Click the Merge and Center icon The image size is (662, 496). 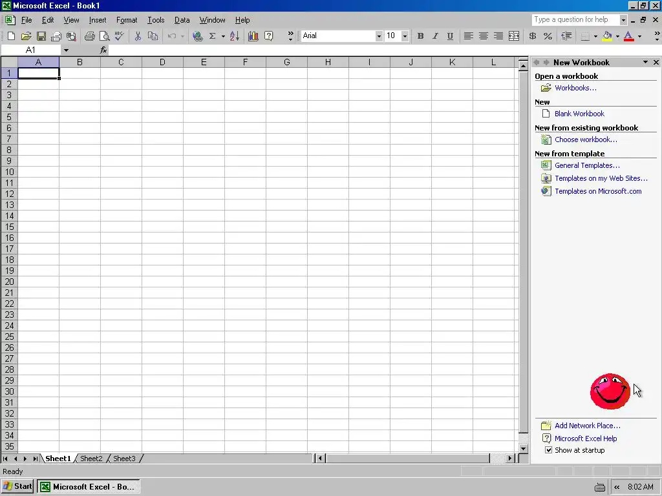514,36
